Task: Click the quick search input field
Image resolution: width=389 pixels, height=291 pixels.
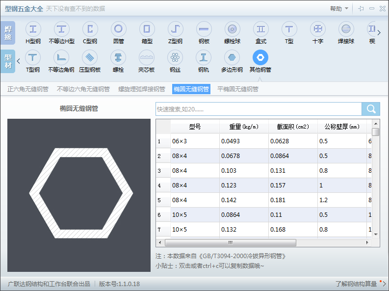Action: [x=258, y=109]
